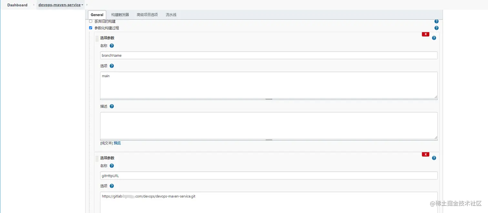Click second 选项参数 heading above gitHttpURL

[107, 158]
